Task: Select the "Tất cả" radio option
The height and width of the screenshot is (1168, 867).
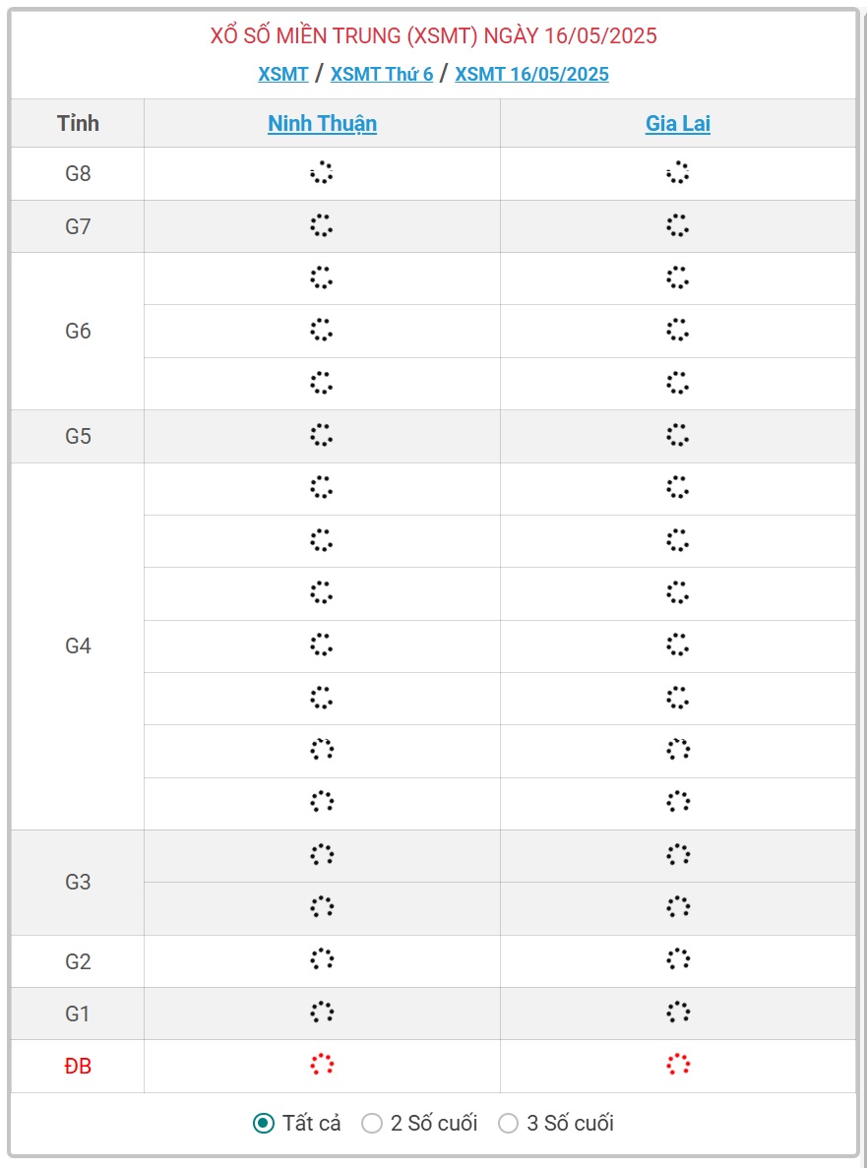Action: click(264, 1123)
